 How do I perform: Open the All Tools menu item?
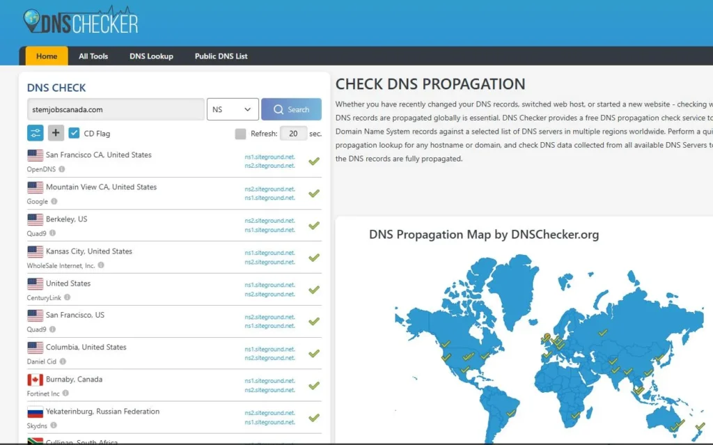[93, 56]
